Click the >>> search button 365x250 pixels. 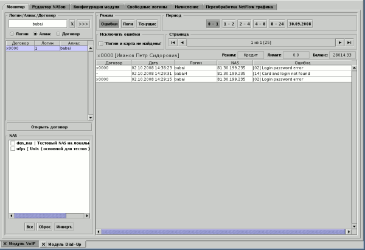pos(83,23)
